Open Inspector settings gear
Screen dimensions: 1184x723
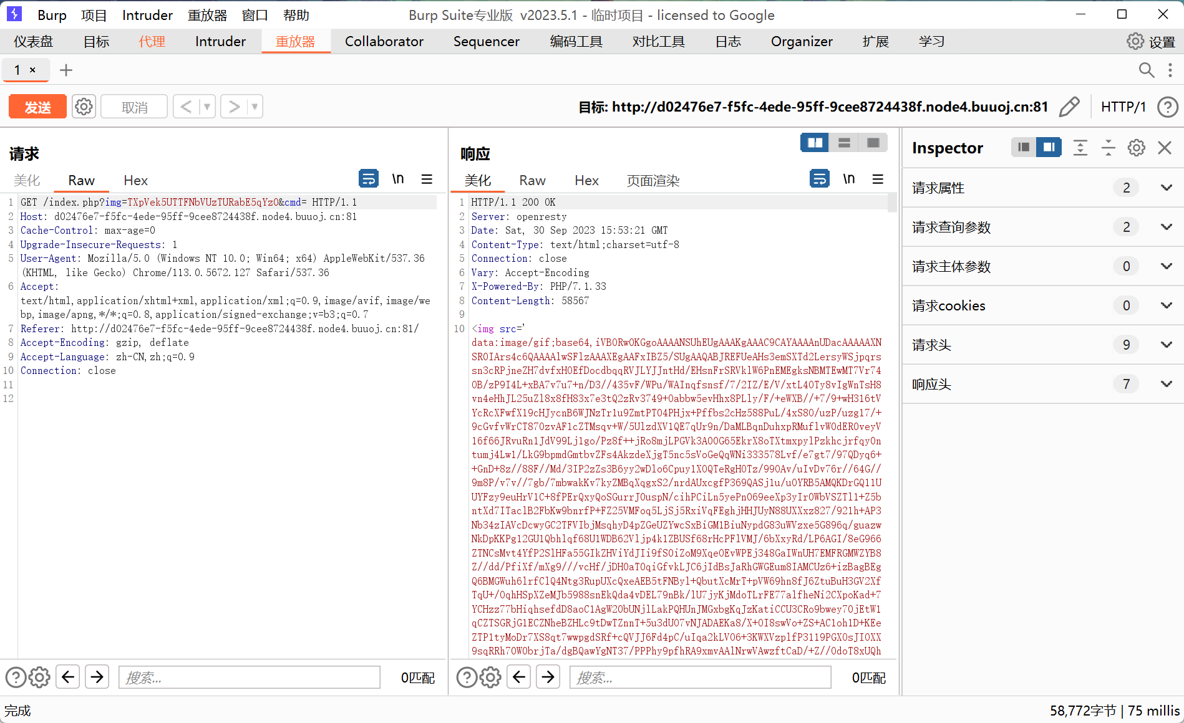(x=1137, y=148)
